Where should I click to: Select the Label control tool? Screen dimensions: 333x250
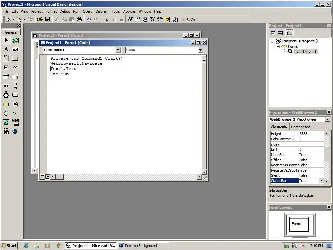6,49
